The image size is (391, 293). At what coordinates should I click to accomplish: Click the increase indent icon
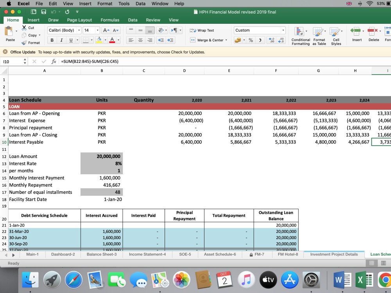(x=170, y=40)
